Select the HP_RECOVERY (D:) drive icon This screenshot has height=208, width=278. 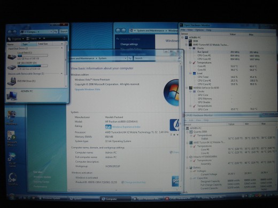pos(12,67)
